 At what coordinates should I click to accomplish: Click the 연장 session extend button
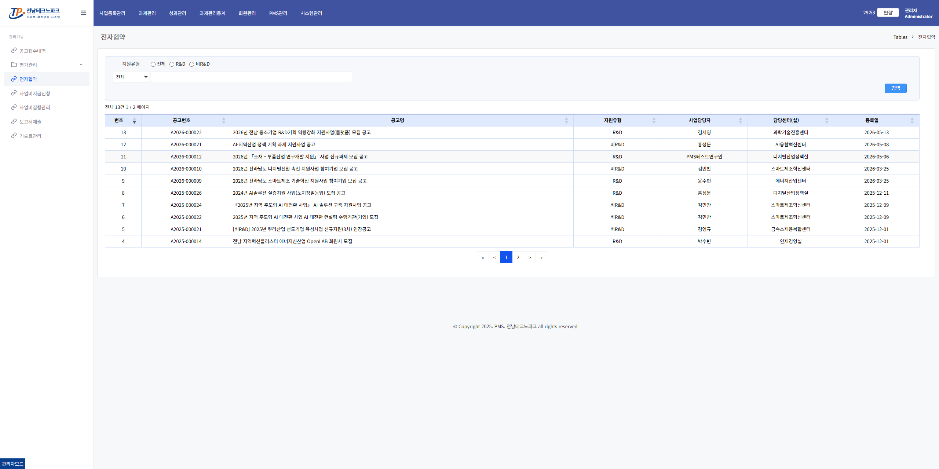coord(888,12)
